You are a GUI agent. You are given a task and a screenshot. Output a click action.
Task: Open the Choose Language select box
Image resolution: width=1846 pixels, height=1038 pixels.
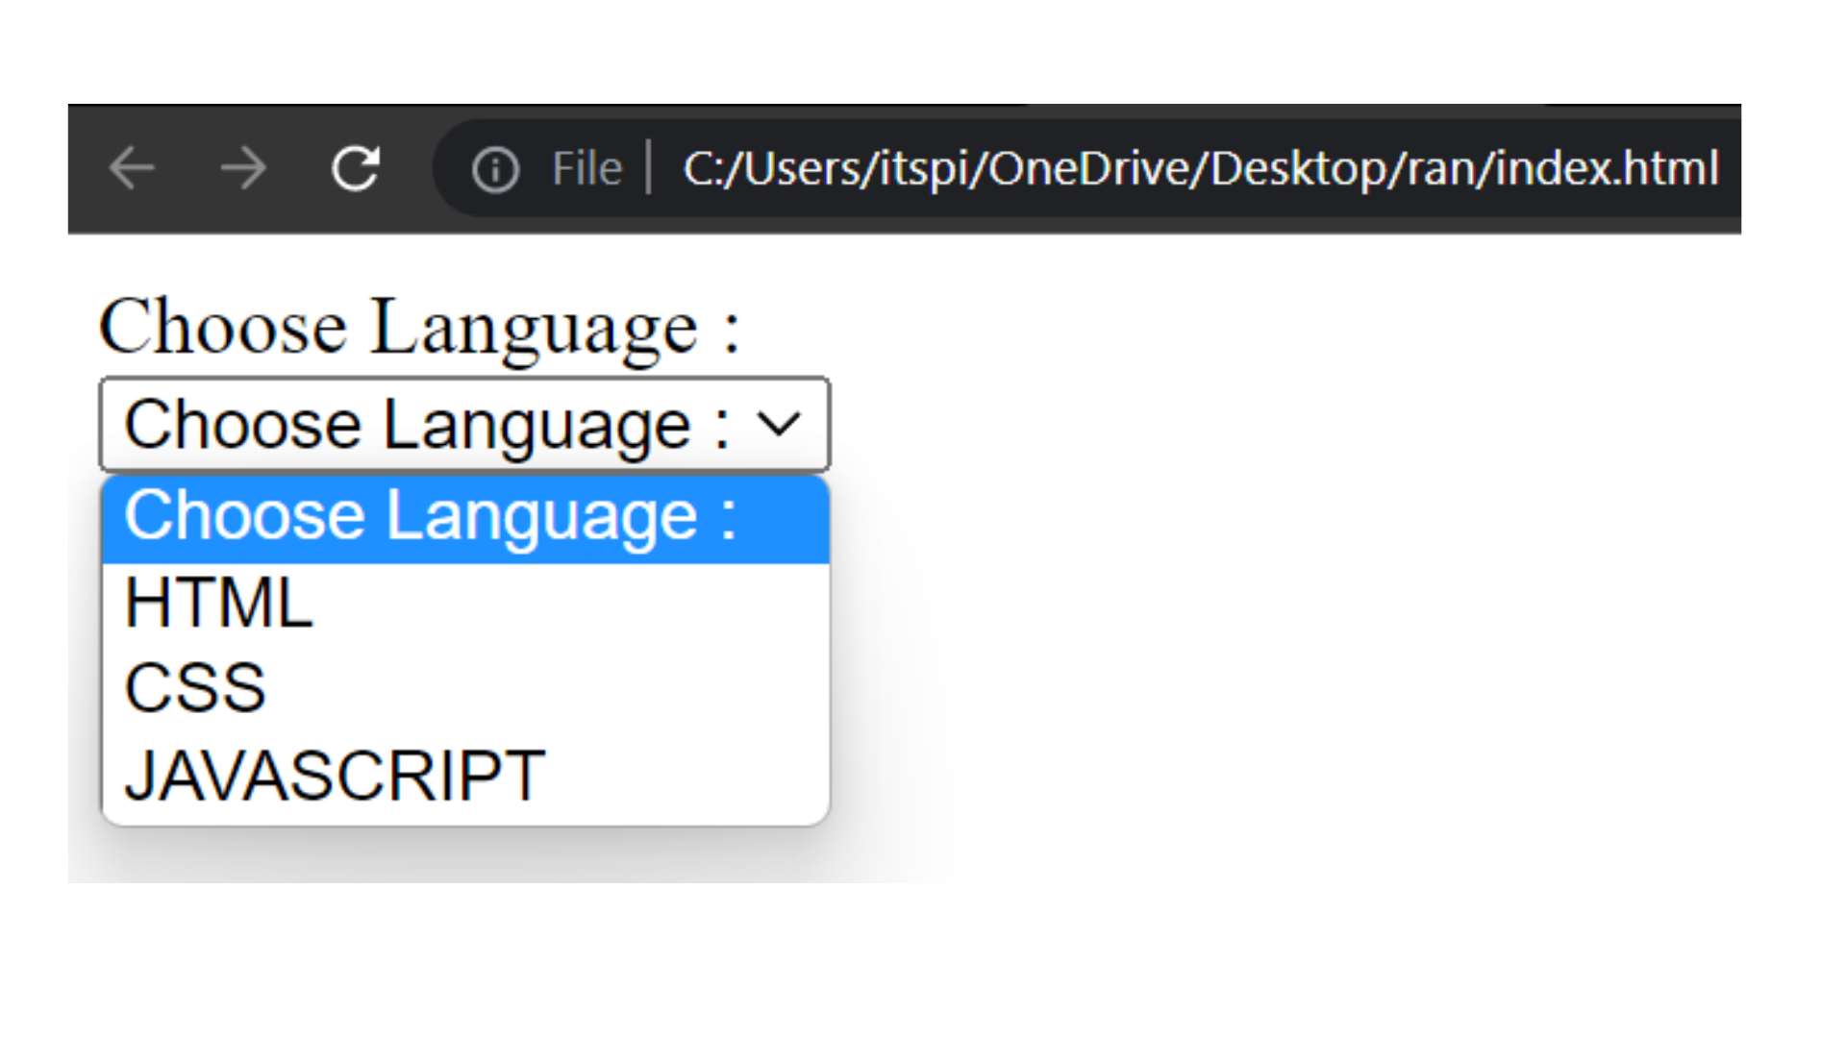[x=464, y=424]
